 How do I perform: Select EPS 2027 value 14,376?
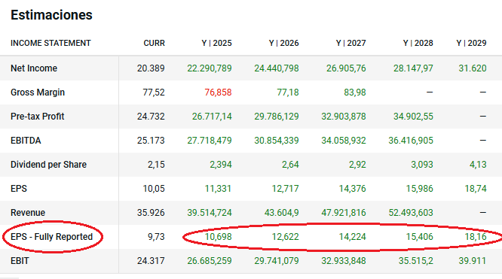point(352,189)
